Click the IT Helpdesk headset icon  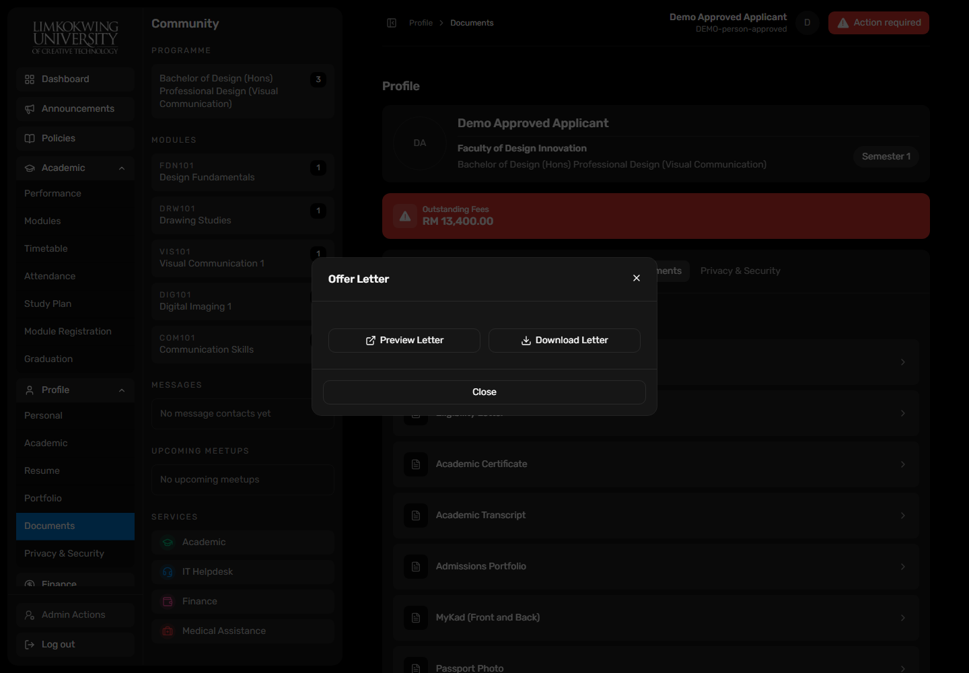(x=168, y=572)
